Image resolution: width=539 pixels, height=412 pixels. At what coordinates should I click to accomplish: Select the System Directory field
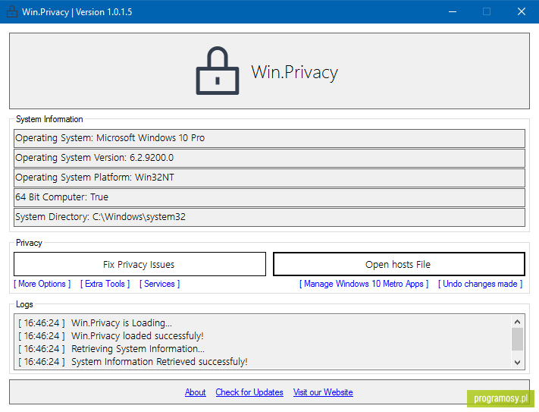pos(270,217)
